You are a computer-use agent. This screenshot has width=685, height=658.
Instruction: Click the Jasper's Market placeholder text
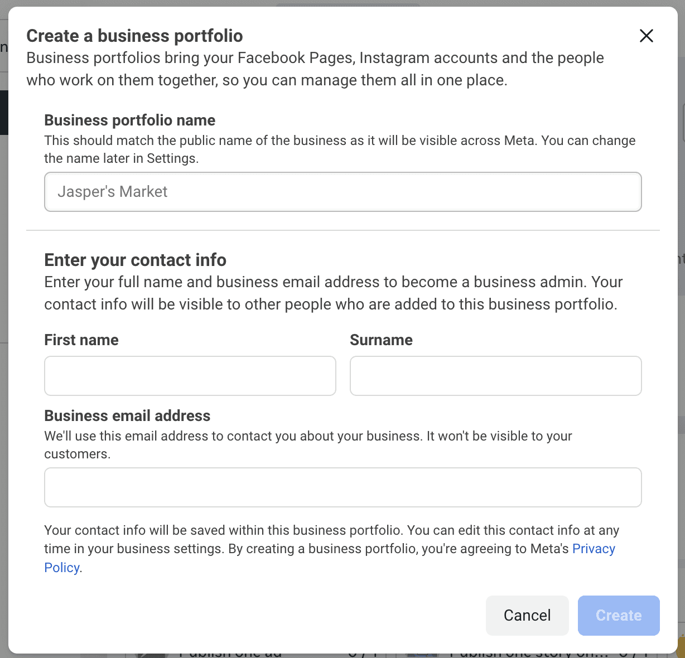coord(112,192)
